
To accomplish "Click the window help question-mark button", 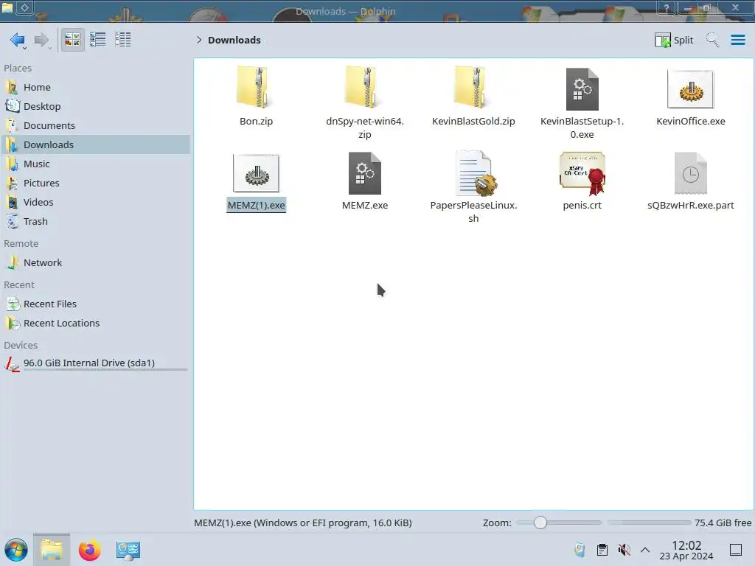I will tap(666, 8).
